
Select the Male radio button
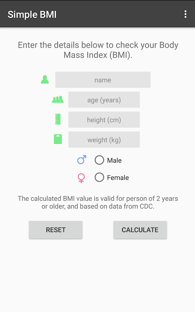(x=99, y=160)
